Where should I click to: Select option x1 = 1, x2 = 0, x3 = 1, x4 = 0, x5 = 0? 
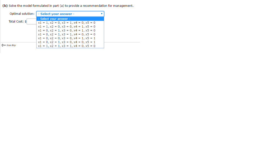[x=70, y=23]
